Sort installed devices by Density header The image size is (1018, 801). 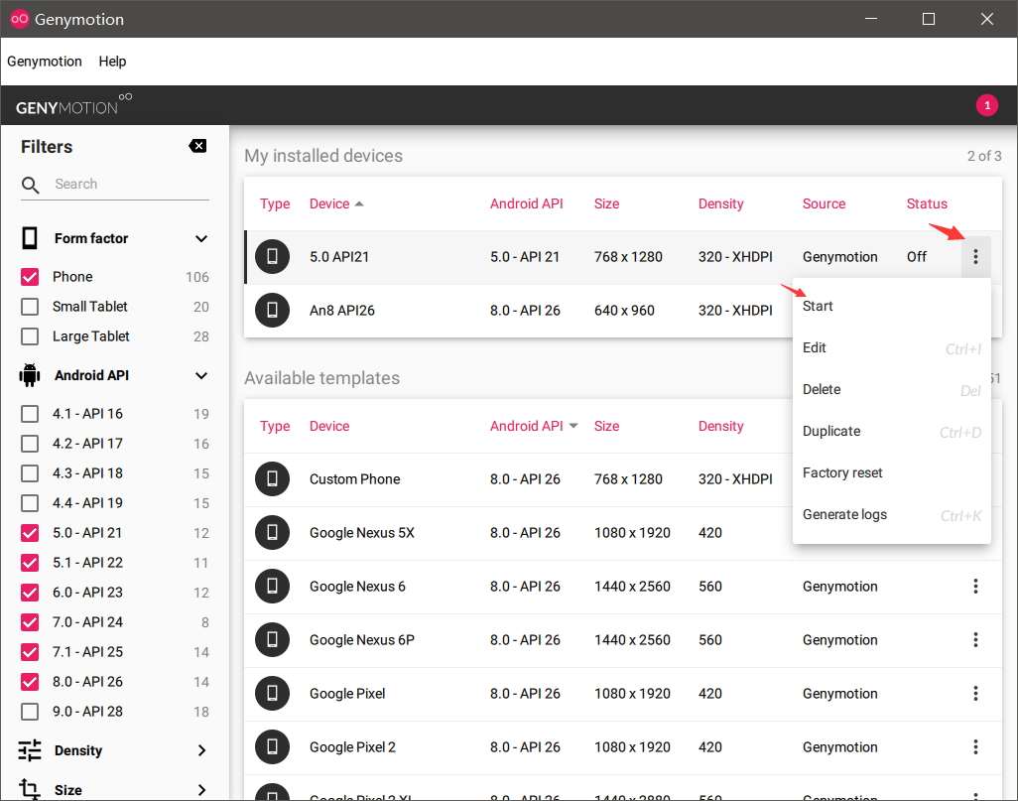(720, 204)
